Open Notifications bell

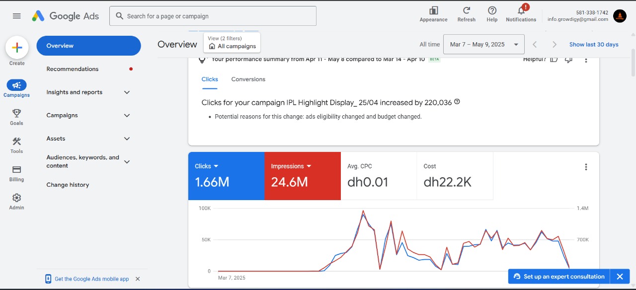tap(521, 13)
